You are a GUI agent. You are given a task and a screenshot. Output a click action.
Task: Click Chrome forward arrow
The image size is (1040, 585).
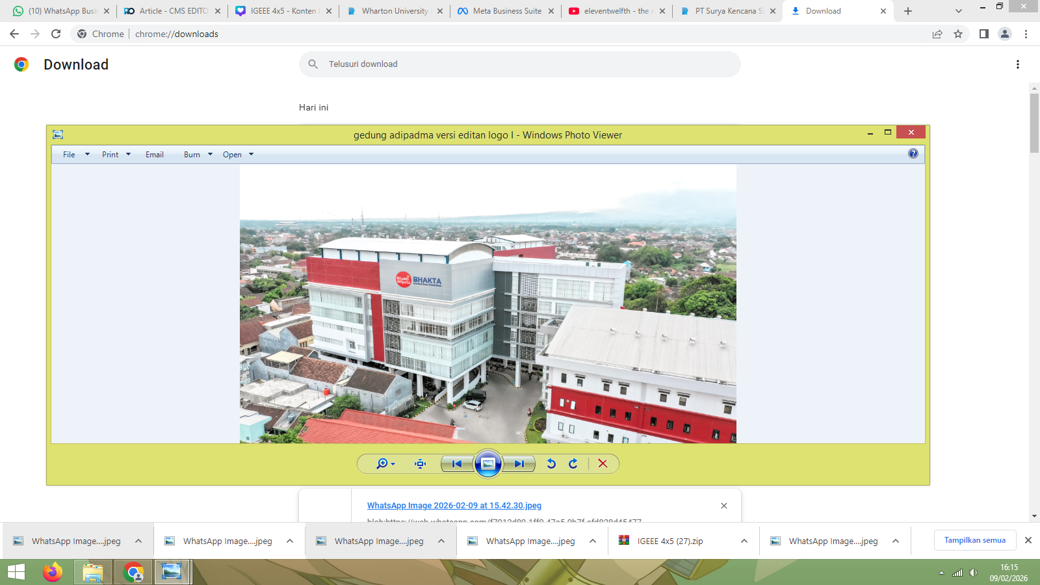(35, 34)
